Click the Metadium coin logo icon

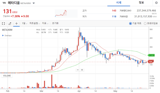4,3
